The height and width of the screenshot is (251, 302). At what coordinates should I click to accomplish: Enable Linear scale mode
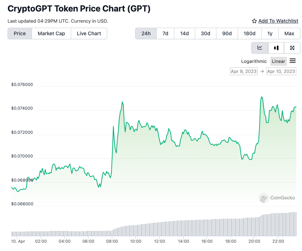coord(278,61)
